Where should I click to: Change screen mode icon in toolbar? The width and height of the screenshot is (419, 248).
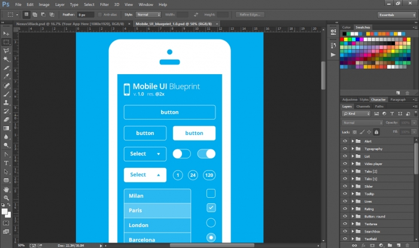(6, 232)
